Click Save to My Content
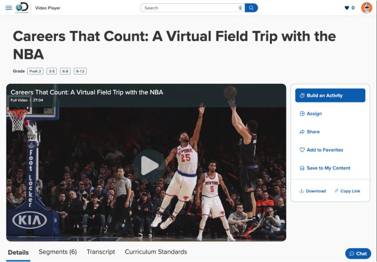Viewport: 377px width, 262px height. click(x=325, y=168)
